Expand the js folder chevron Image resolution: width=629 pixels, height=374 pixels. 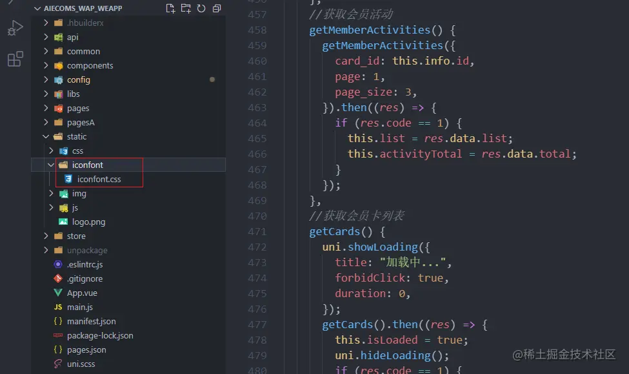pyautogui.click(x=51, y=208)
